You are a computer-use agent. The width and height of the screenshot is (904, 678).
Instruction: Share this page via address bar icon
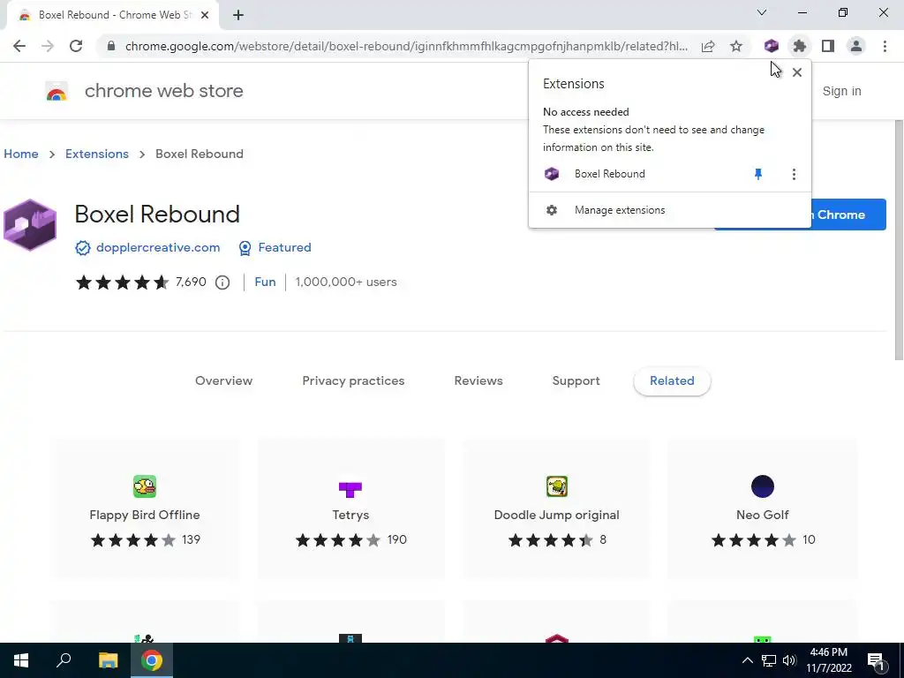click(x=708, y=46)
